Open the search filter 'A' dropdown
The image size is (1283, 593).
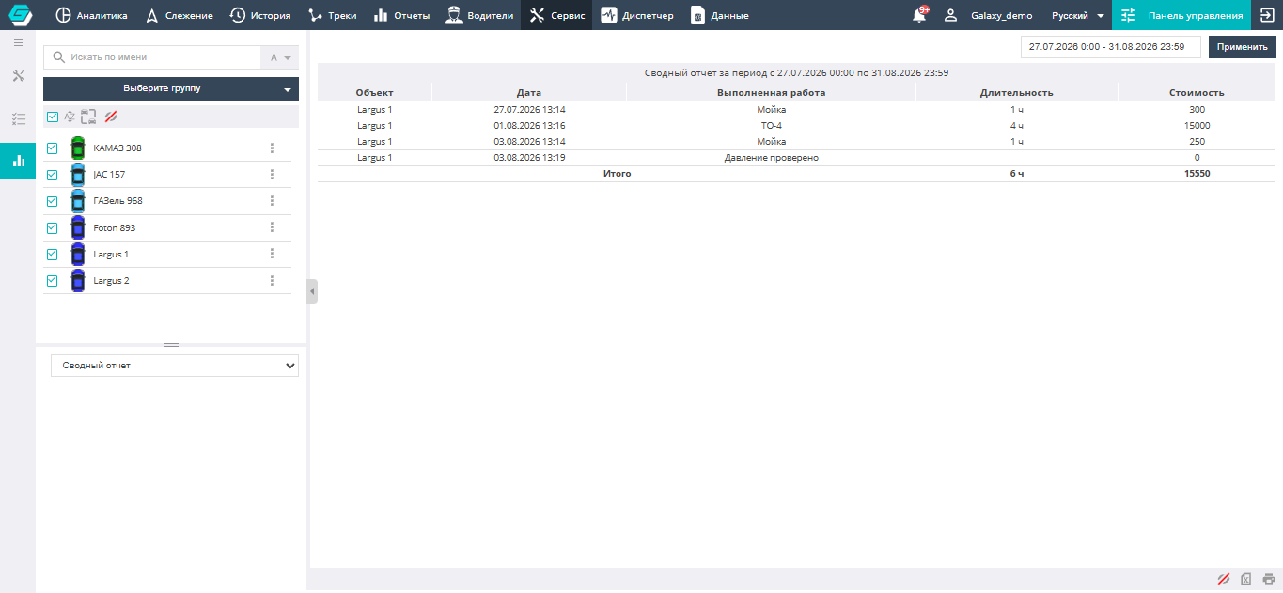280,57
